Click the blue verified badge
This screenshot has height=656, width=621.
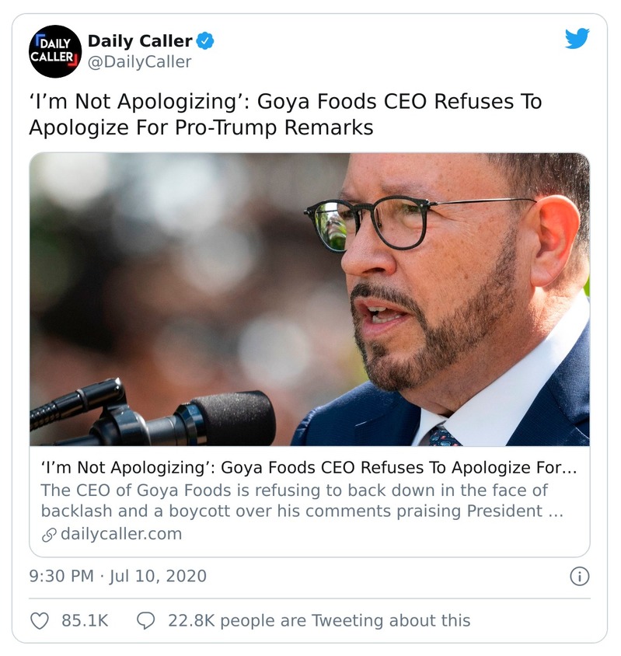205,40
